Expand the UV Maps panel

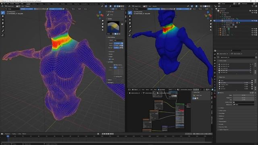(x=221, y=108)
